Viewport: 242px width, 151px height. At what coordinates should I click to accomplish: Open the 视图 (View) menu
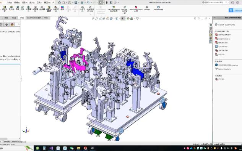tap(24, 2)
